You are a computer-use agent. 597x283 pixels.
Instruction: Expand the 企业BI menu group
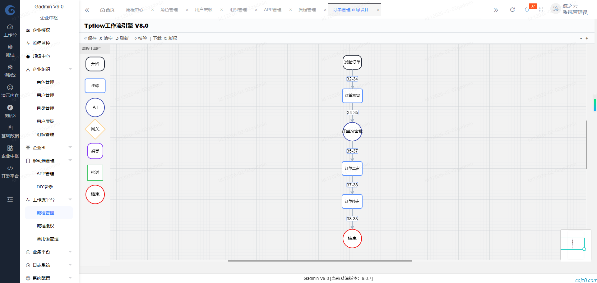click(x=49, y=148)
